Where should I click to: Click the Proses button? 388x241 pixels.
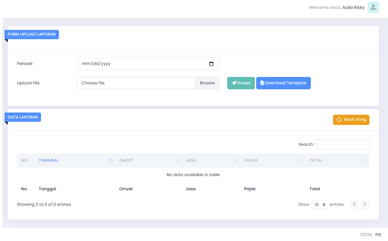click(x=241, y=83)
